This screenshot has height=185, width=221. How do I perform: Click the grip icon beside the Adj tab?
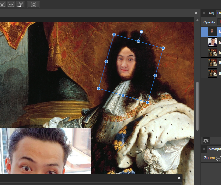[204, 13]
